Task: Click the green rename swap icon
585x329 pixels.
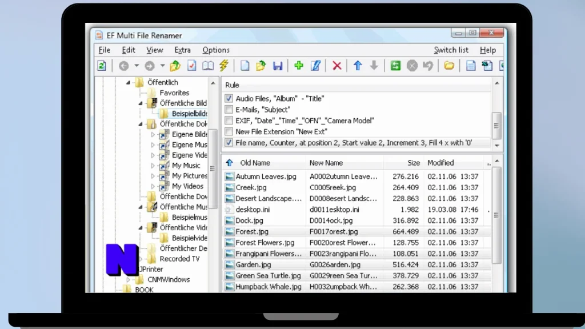Action: [395, 66]
